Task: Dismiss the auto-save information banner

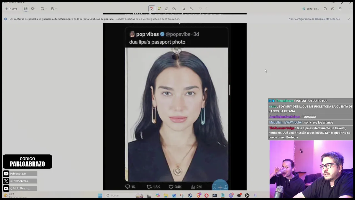Action: 349,19
